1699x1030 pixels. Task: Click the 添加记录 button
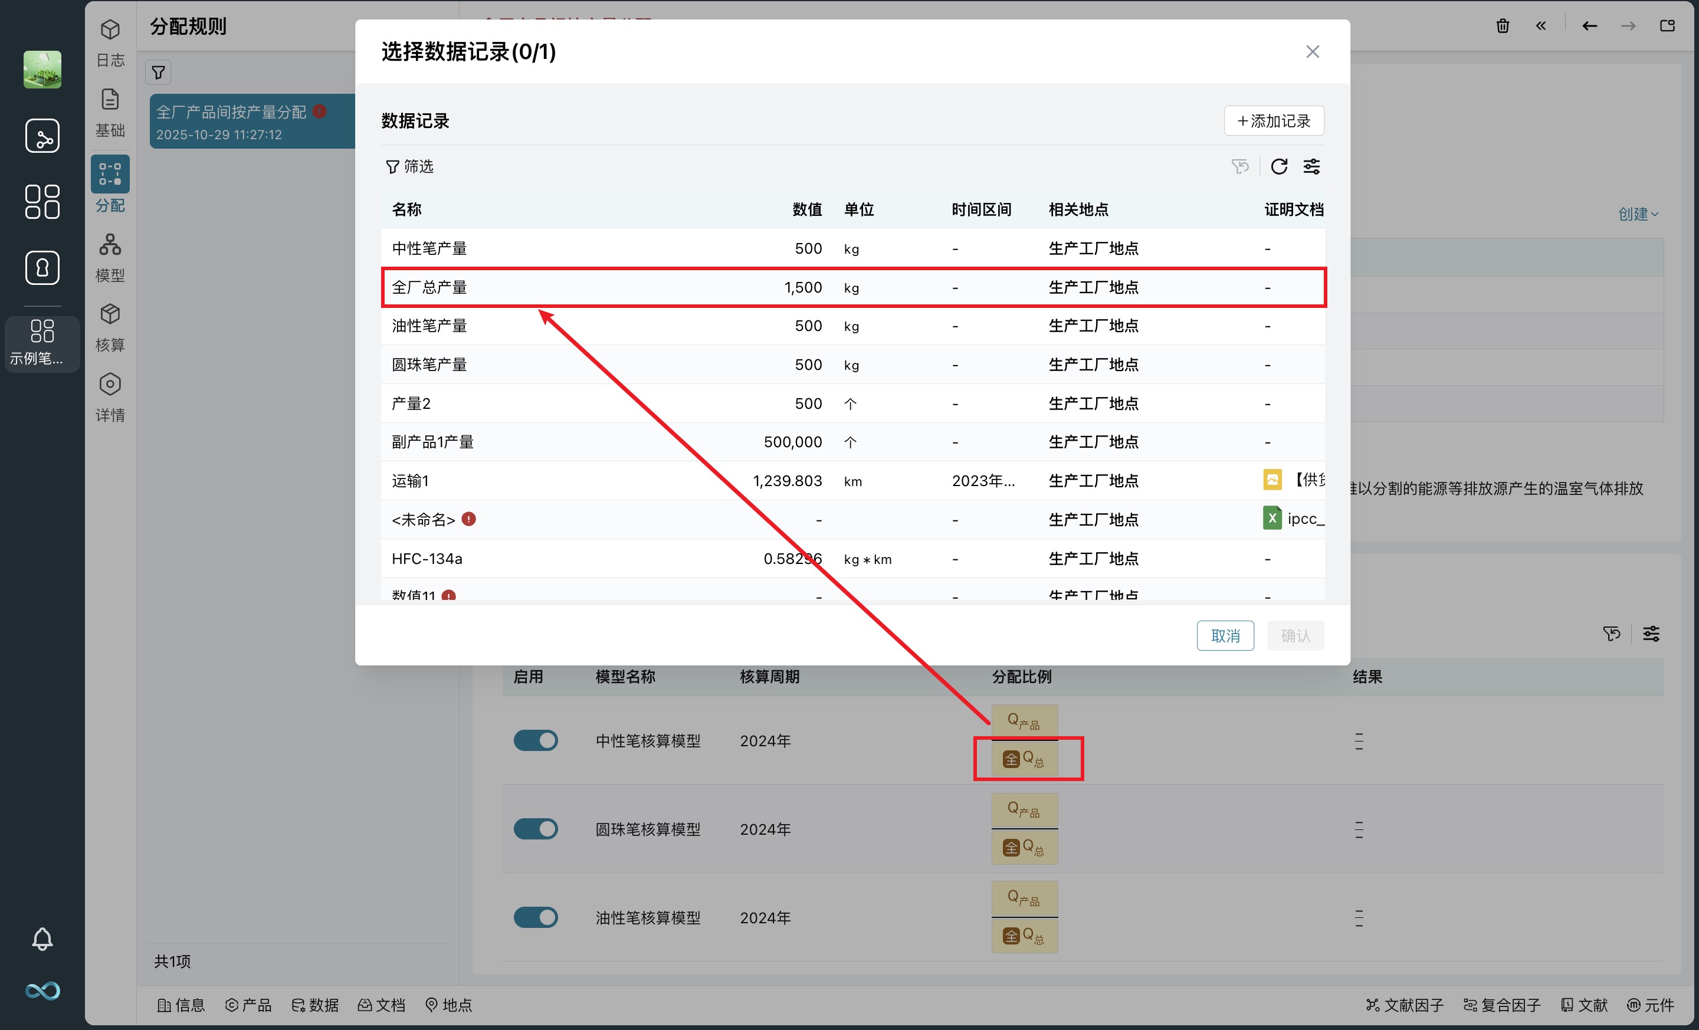tap(1273, 121)
